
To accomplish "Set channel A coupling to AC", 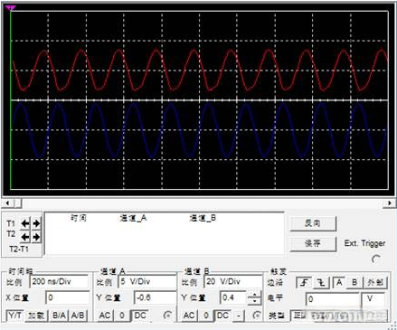I will tap(104, 316).
